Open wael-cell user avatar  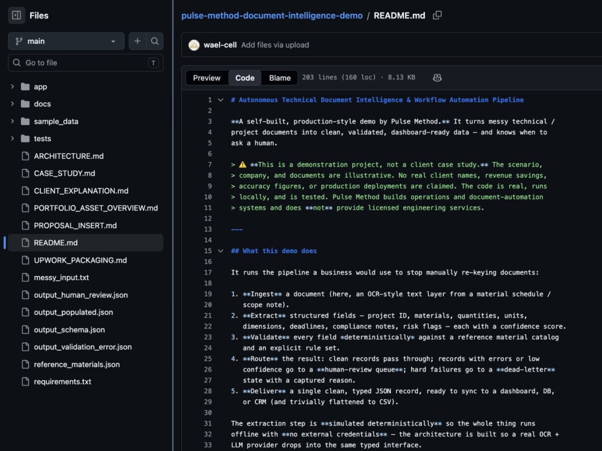[194, 45]
